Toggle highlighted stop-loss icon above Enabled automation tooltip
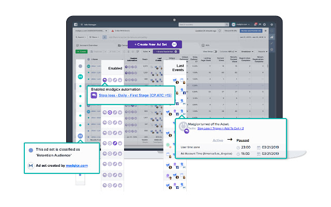 104,80
